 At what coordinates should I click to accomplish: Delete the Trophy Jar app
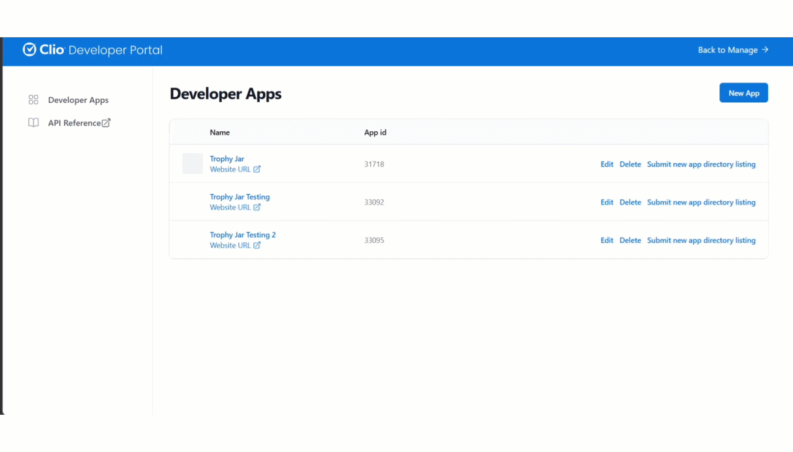click(x=630, y=164)
